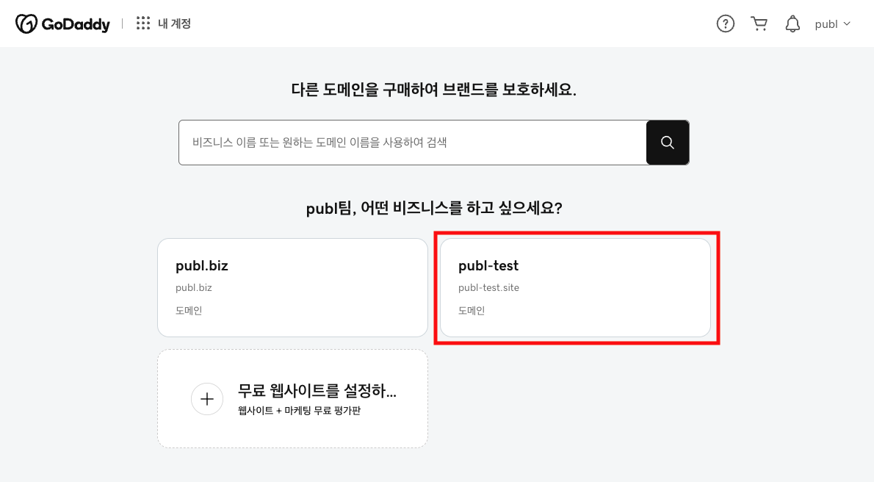Click the chevron next to publ username
The height and width of the screenshot is (482, 874).
click(x=848, y=24)
